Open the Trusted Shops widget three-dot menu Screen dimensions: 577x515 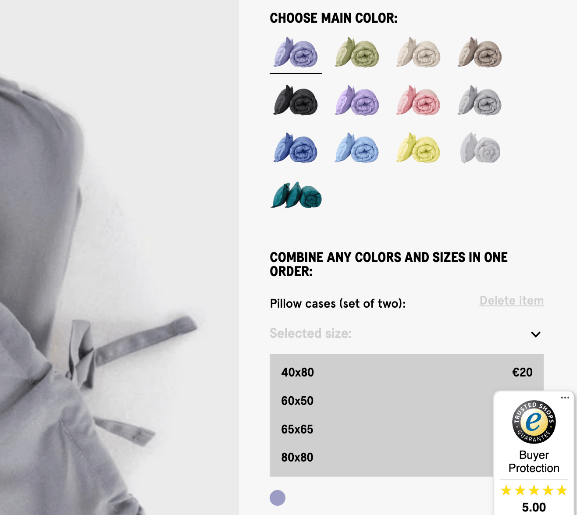[x=565, y=398]
